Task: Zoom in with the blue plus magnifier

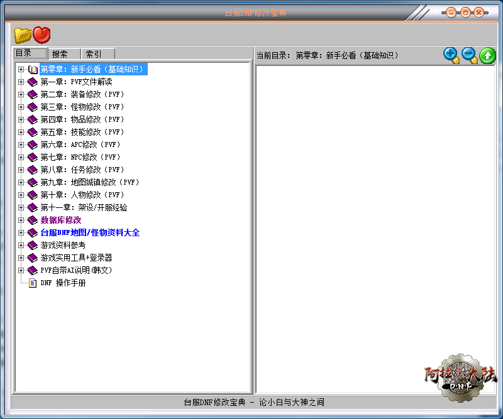Action: [451, 55]
